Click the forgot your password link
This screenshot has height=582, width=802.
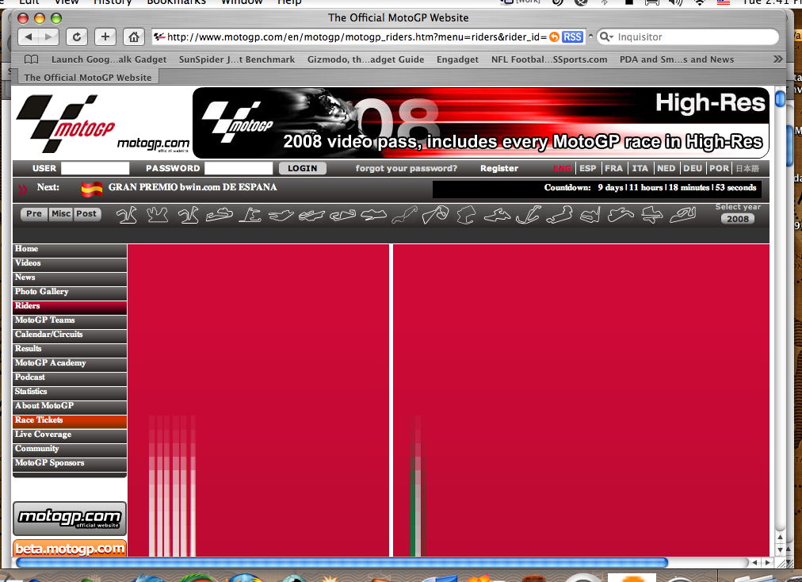click(x=406, y=168)
